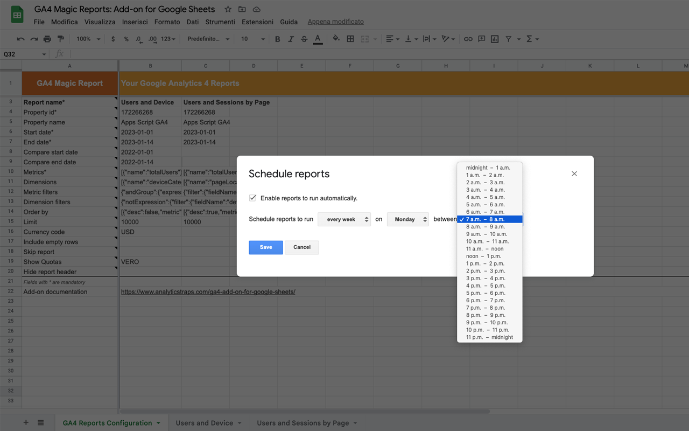Uncheck Enable reports to run automatically
This screenshot has width=689, height=431.
click(x=252, y=197)
